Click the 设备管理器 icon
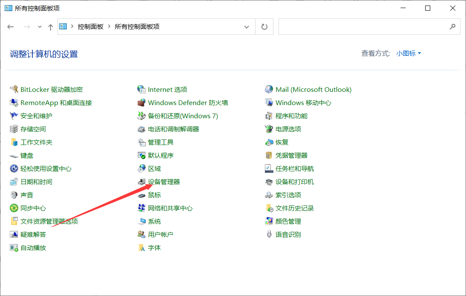The image size is (466, 296). (142, 182)
